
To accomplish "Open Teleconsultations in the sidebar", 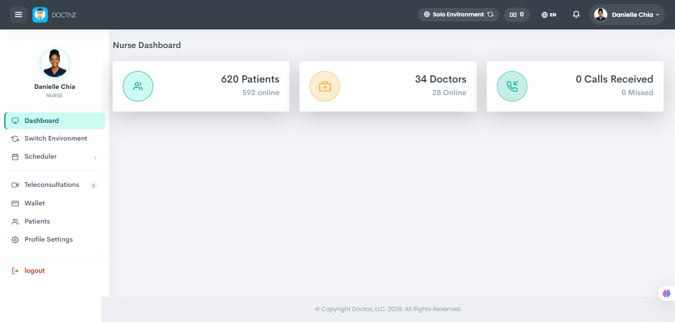I will (x=55, y=185).
